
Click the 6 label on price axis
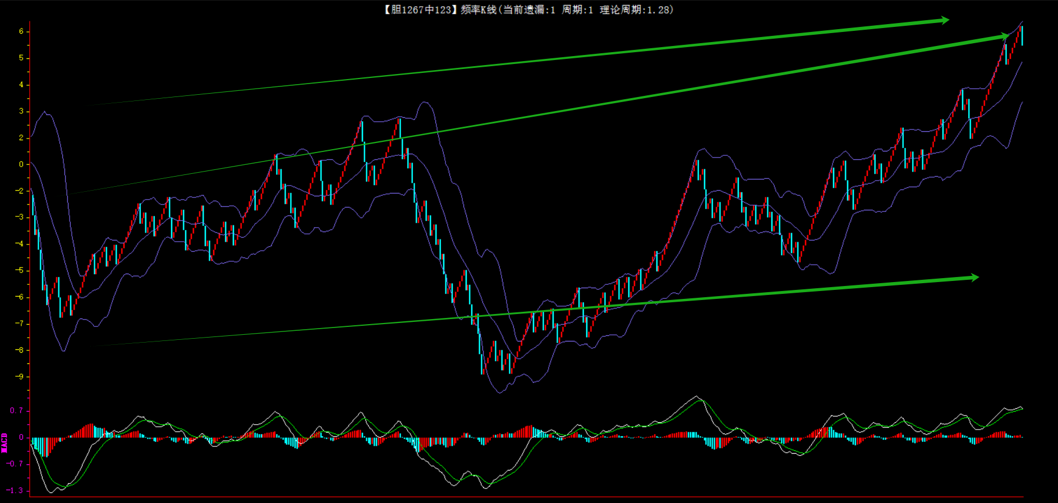point(21,31)
